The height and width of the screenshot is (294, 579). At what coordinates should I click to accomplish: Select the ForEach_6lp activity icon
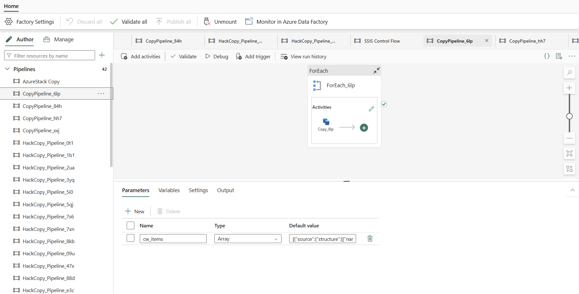tap(317, 86)
